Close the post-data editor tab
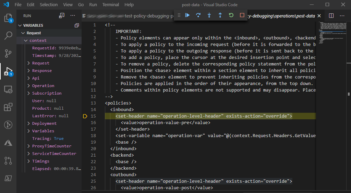Viewport: 351px width, 193px height. [x=319, y=16]
